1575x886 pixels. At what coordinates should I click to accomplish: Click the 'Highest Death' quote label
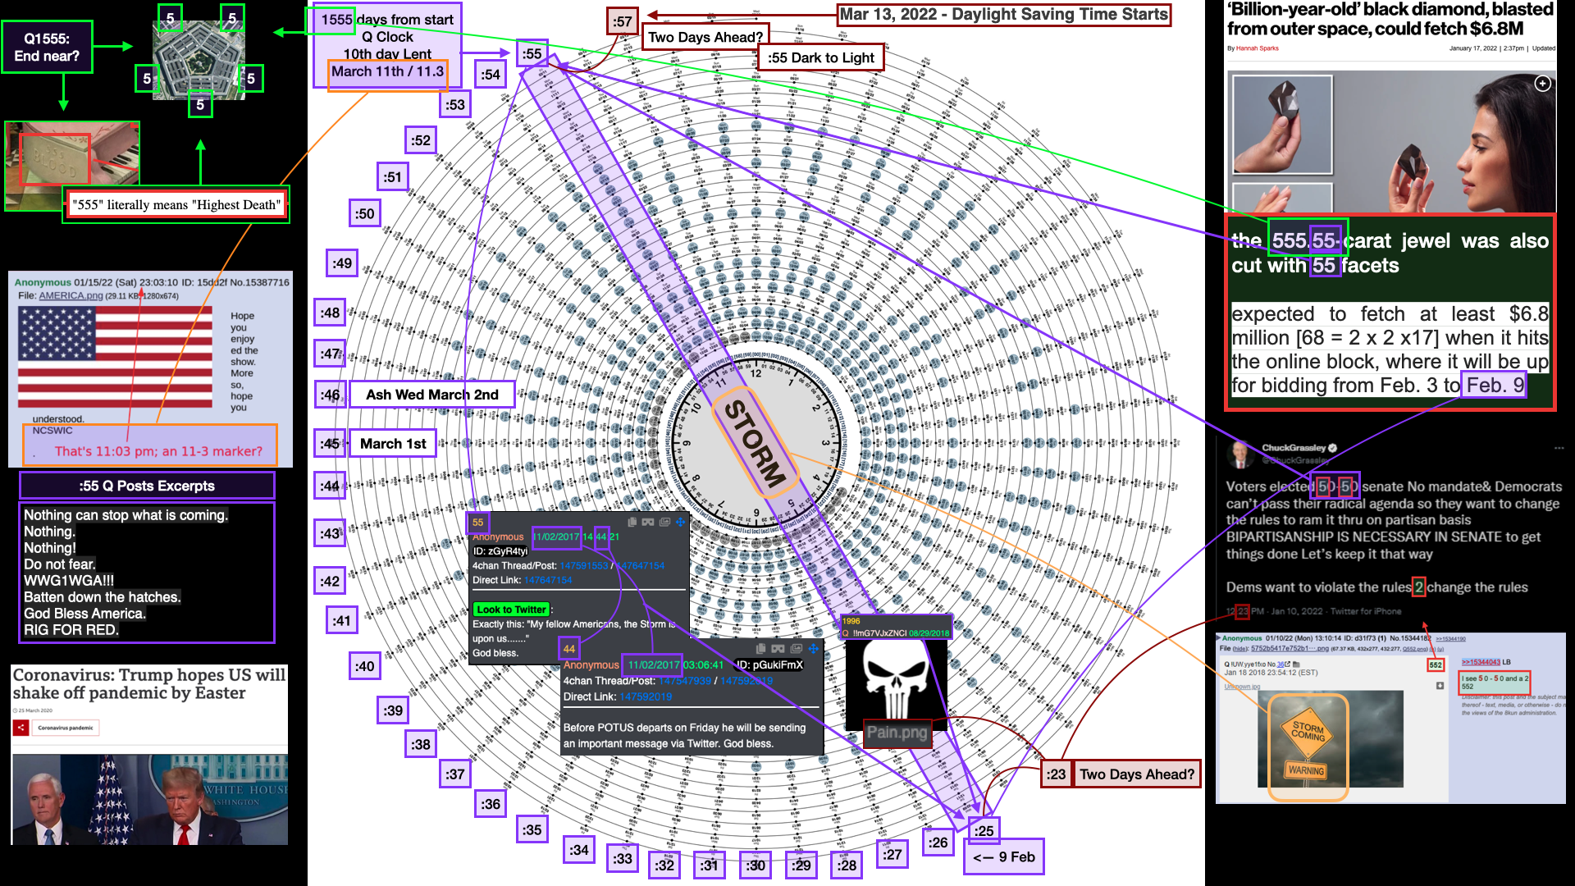(176, 205)
